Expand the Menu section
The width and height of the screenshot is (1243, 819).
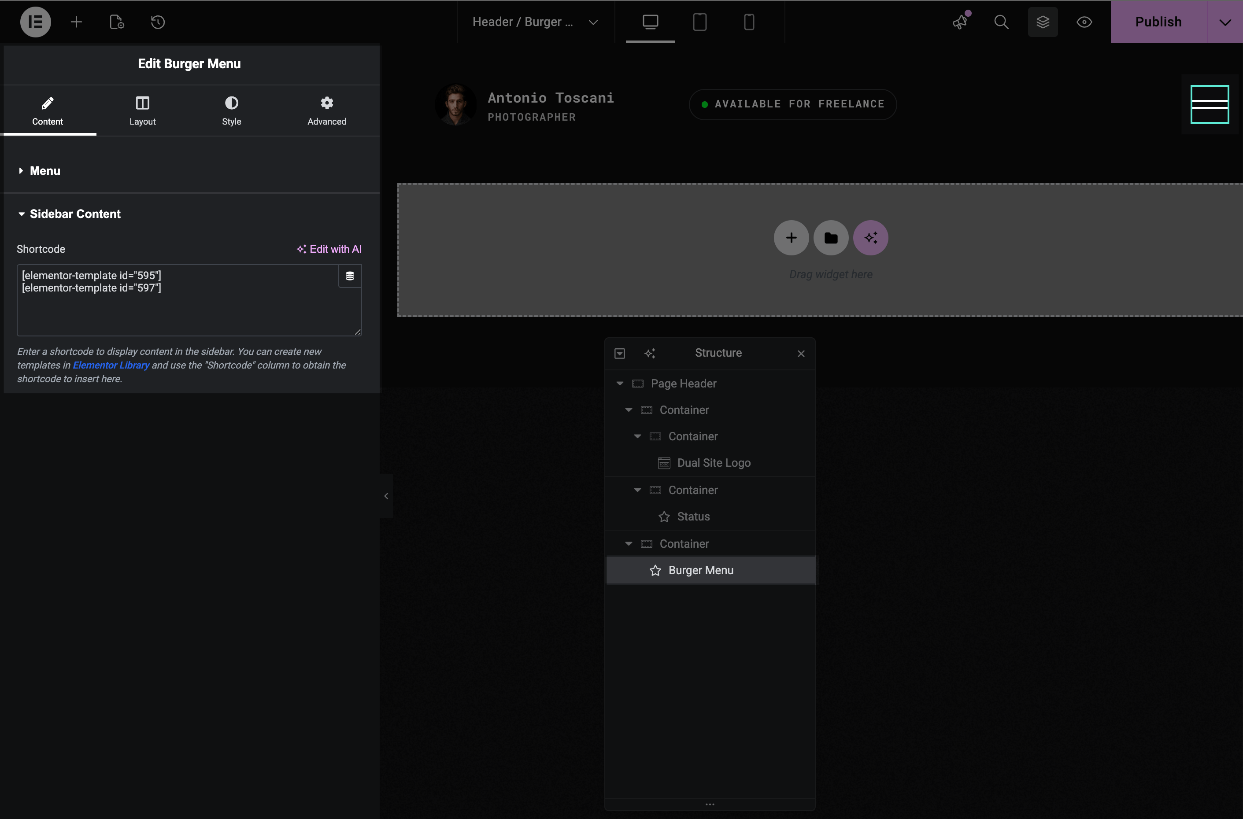[45, 171]
